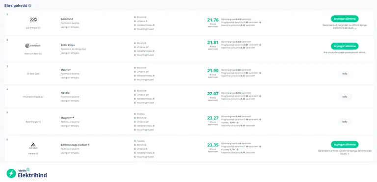The width and height of the screenshot is (377, 182).
Task: Click help icon beside Börsipaketid heading
Action: (x=30, y=5)
